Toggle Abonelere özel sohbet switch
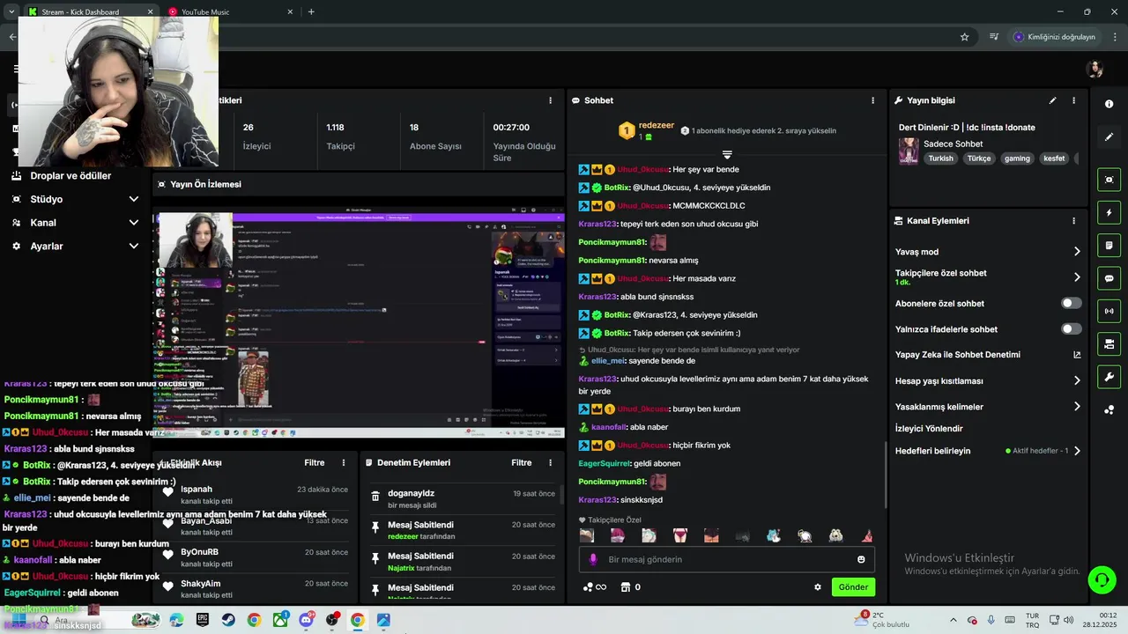1128x634 pixels. [1071, 303]
